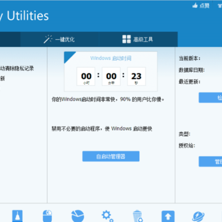The width and height of the screenshot is (222, 222).
Task: Click the 当前版本 label
Action: pyautogui.click(x=189, y=59)
